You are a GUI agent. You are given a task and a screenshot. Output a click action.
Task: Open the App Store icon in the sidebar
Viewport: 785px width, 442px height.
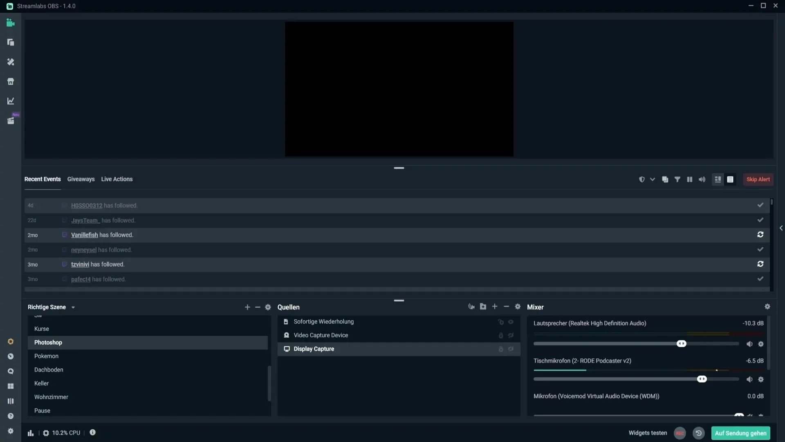pos(11,81)
